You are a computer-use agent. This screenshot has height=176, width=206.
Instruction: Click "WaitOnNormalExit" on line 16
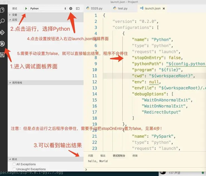pyautogui.click(x=164, y=106)
